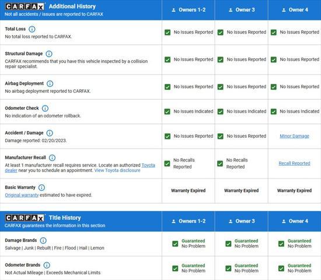Click the 'Title History' section title
The width and height of the screenshot is (321, 280).
click(65, 218)
